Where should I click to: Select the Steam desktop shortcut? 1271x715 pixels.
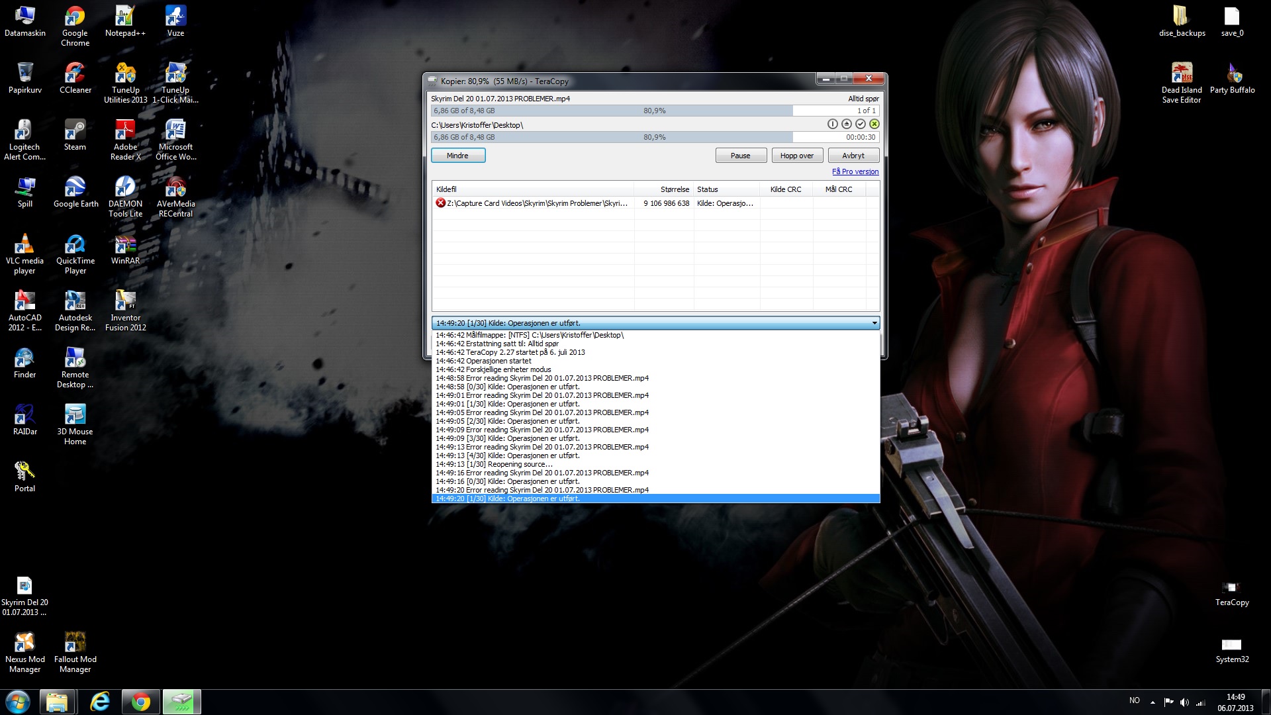coord(75,136)
